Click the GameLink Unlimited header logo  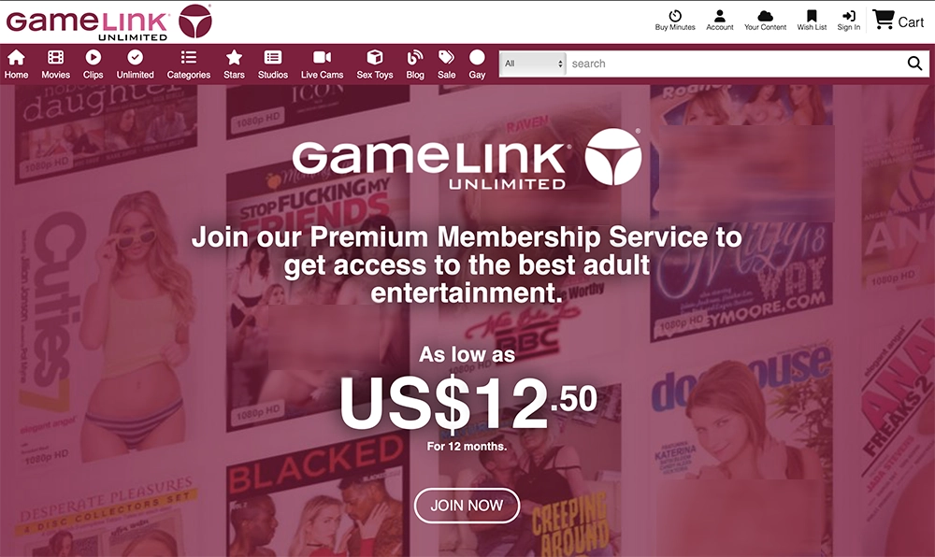coord(108,22)
